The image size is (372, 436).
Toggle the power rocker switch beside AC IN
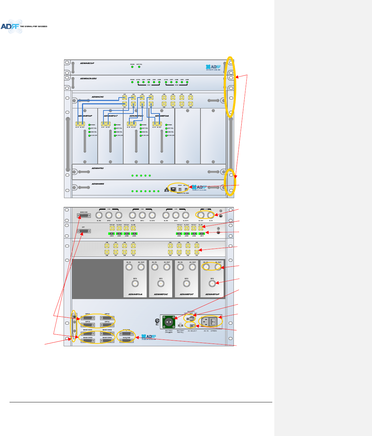coord(214,321)
